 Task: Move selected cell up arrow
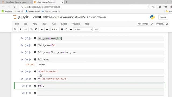coord(42,29)
